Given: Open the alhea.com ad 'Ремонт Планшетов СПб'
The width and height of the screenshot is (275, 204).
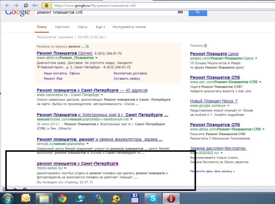Looking at the screenshot, I should point(215,125).
